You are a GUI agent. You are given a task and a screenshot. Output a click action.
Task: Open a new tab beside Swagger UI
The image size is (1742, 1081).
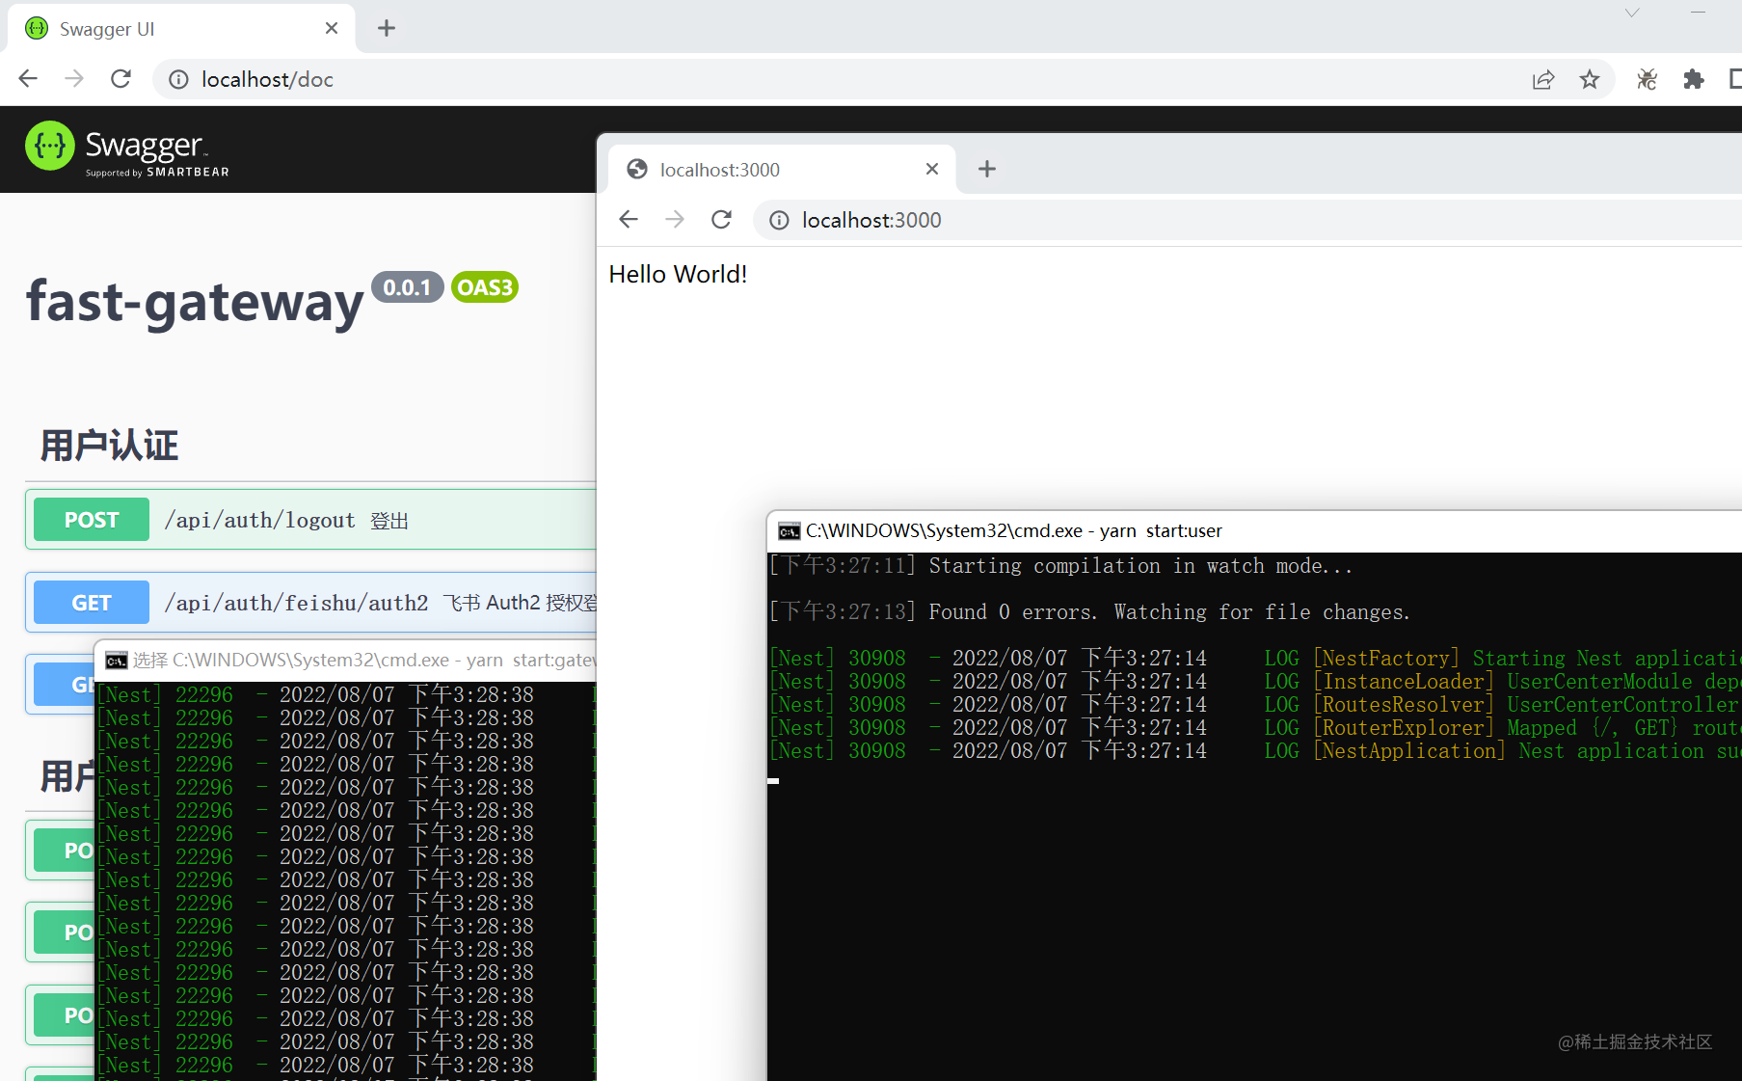tap(387, 29)
